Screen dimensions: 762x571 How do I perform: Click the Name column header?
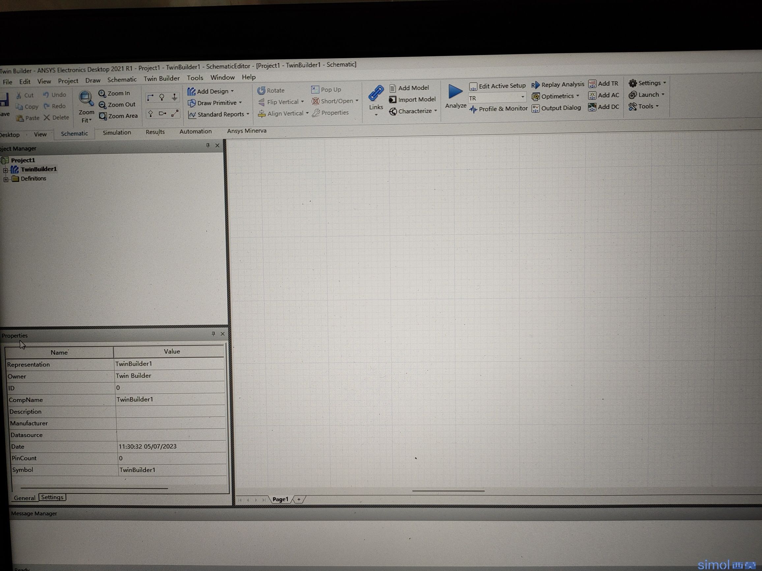[x=59, y=352]
